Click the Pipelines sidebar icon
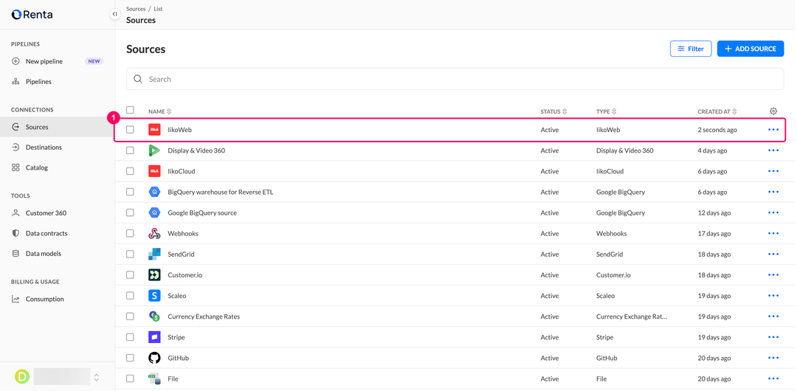This screenshot has height=391, width=797. 15,81
